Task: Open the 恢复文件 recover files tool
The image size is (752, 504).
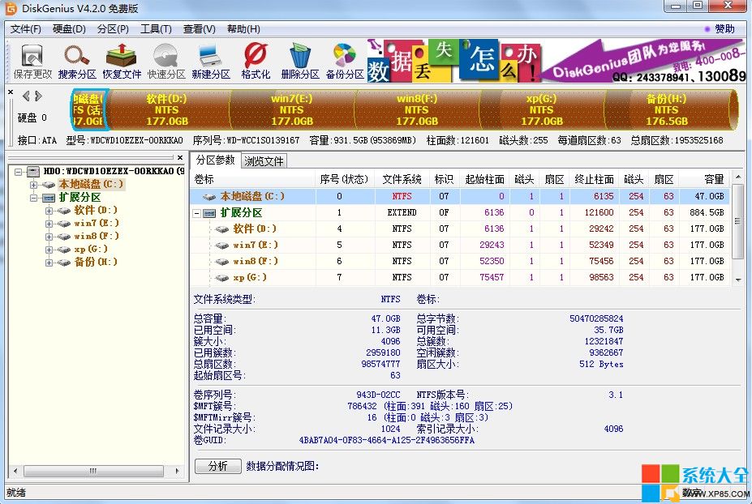Action: 122,62
